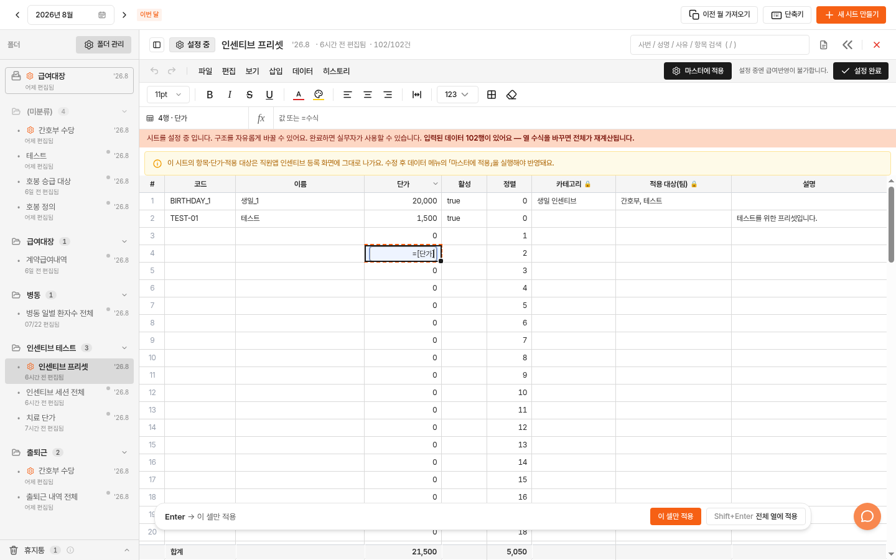The image size is (896, 560).
Task: Toggle the sidebar panel icon
Action: (x=157, y=45)
